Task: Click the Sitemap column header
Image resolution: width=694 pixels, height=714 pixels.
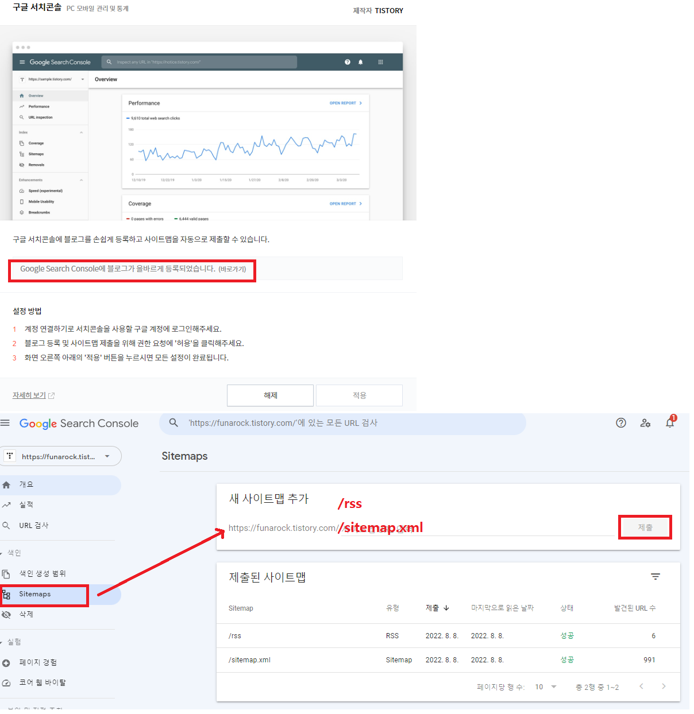Action: (241, 608)
